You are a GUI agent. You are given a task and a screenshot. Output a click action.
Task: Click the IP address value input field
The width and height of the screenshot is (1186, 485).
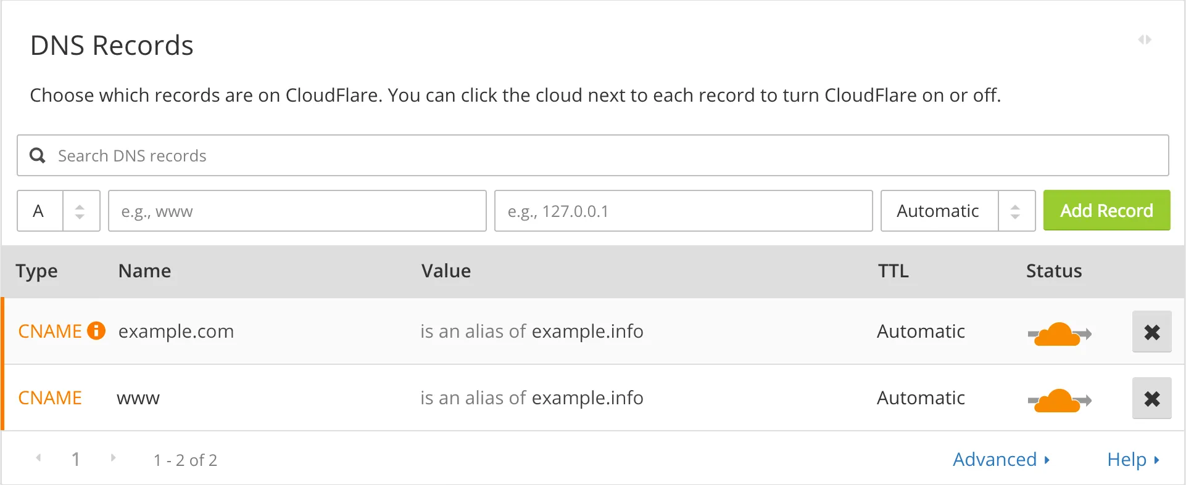pos(683,211)
